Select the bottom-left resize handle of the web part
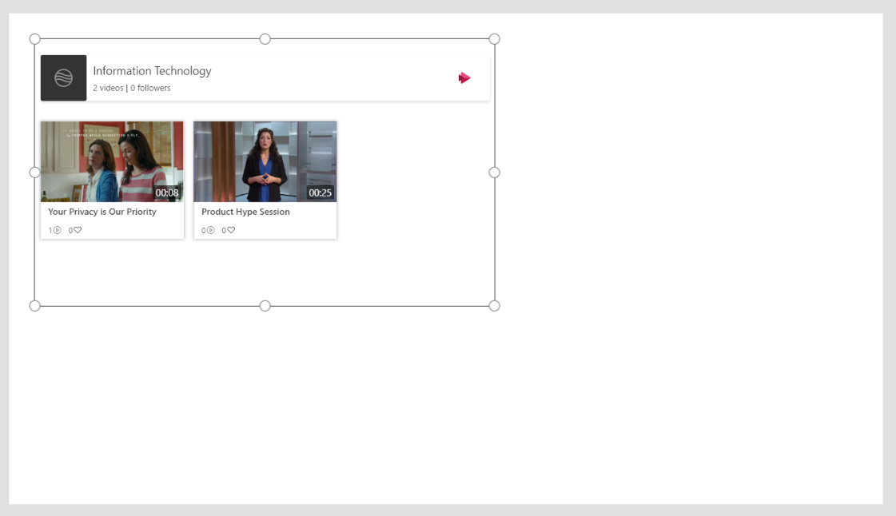This screenshot has height=516, width=896. (35, 306)
